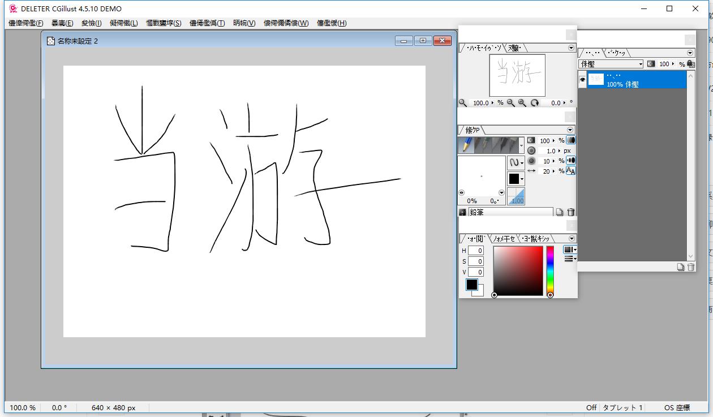Viewport: 713px width, 417px height.
Task: Click the duplicate pen icon beside 鉛筆
Action: click(560, 212)
